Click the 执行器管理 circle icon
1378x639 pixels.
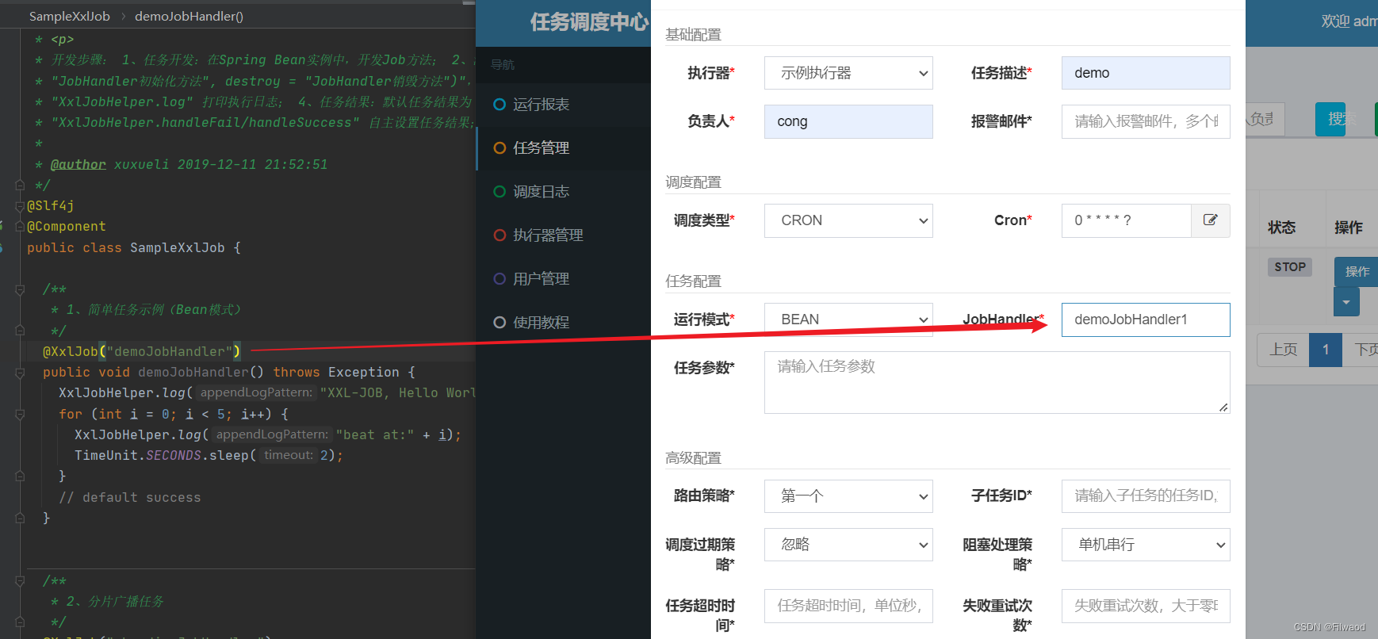[500, 235]
